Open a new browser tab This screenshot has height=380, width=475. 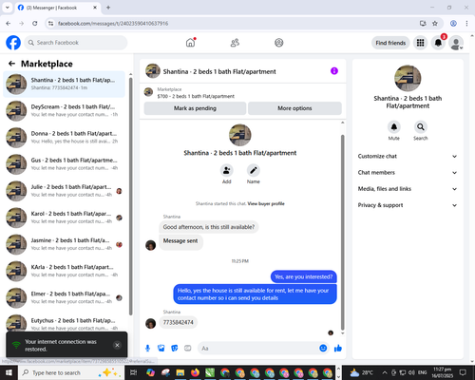pyautogui.click(x=108, y=8)
